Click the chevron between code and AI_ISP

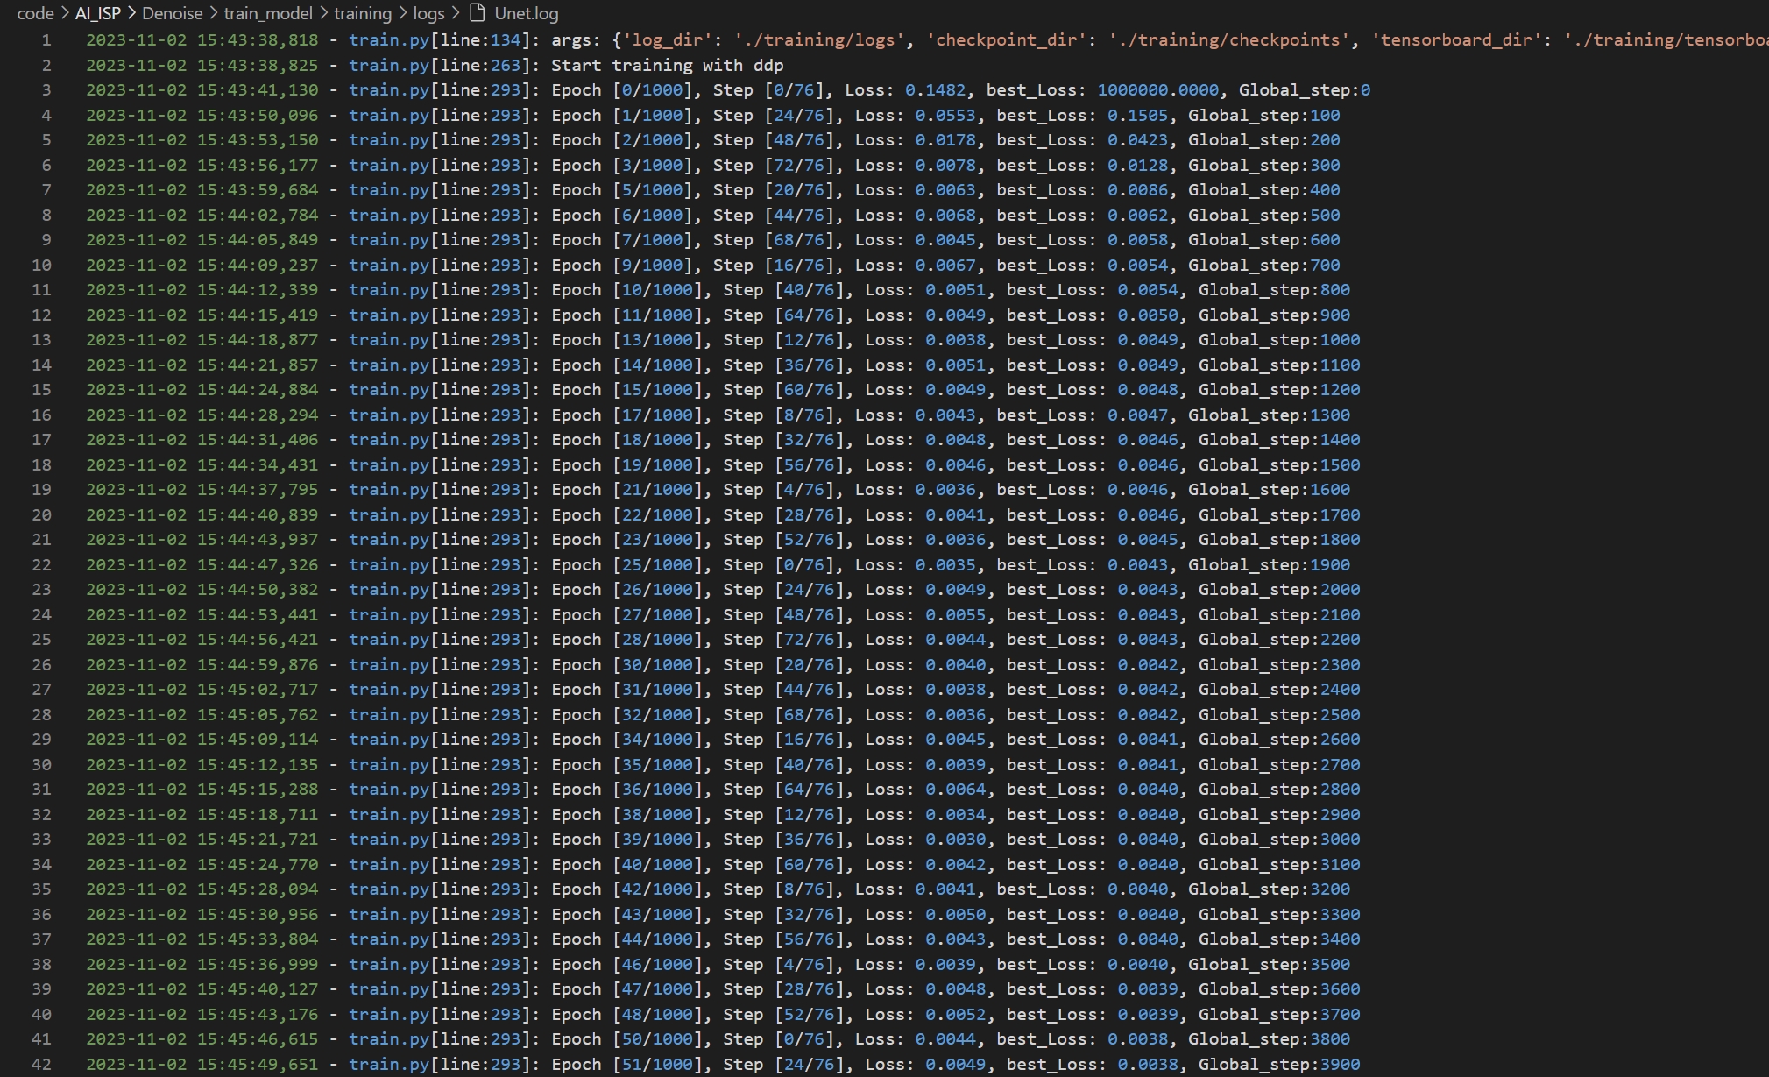pos(65,13)
